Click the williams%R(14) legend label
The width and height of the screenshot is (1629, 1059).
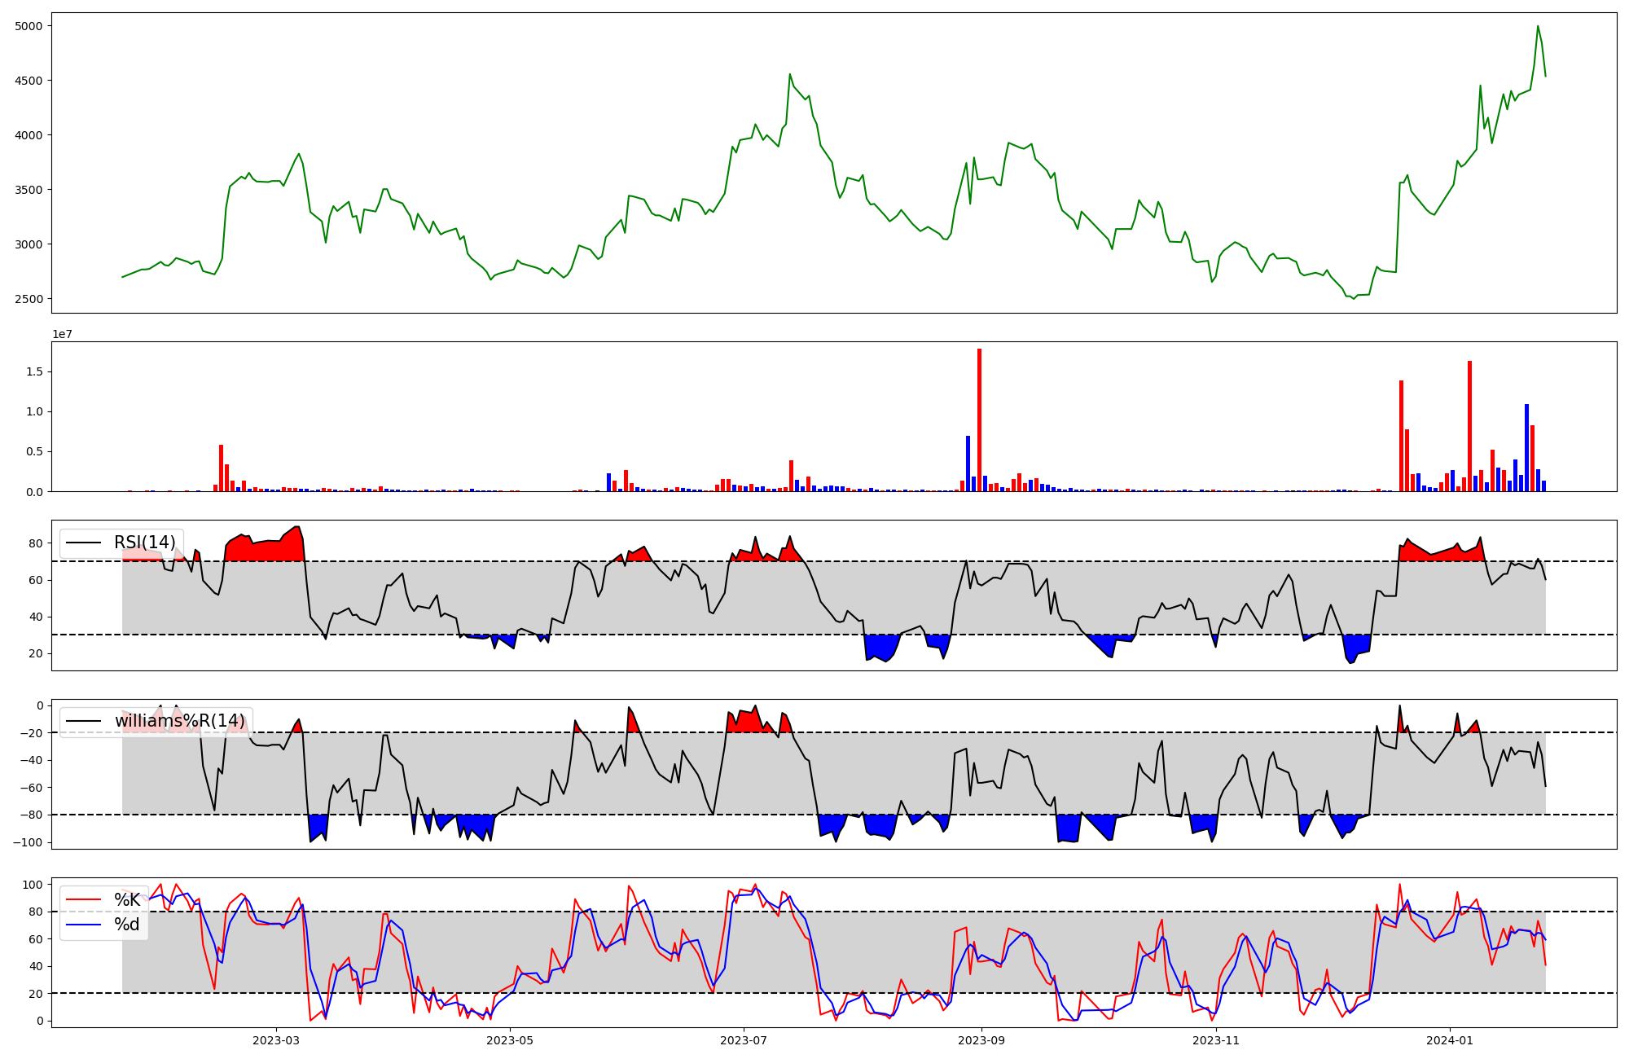179,721
